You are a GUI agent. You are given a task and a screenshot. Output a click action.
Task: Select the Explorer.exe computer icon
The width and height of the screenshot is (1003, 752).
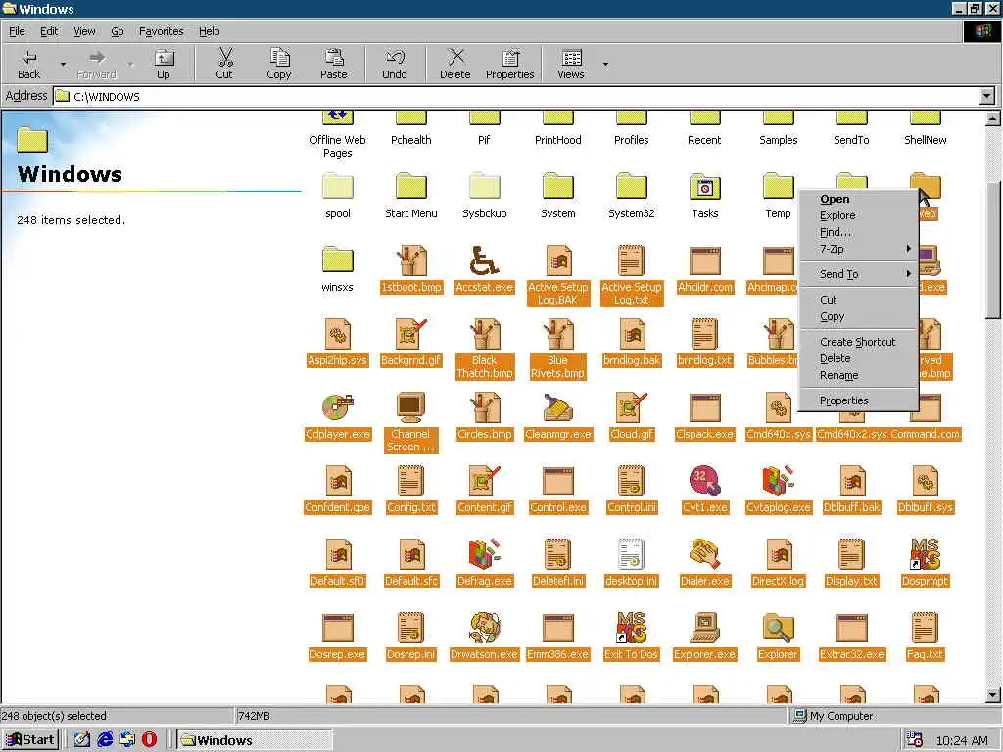(705, 628)
